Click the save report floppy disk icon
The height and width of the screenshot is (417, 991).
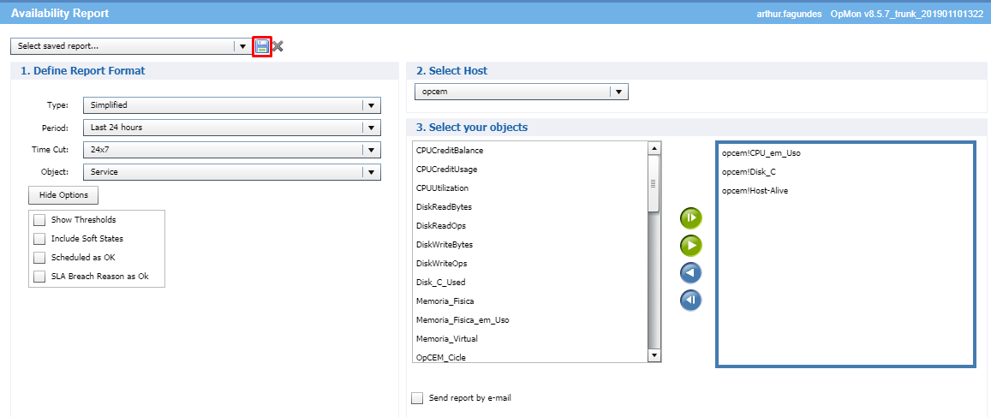(262, 46)
